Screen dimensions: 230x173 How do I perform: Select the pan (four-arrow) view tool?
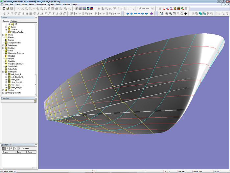(186, 14)
